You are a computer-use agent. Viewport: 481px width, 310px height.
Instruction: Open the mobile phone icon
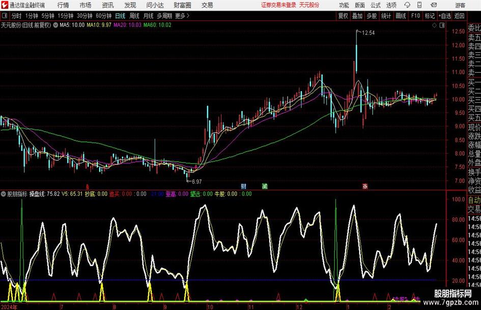tap(419, 5)
